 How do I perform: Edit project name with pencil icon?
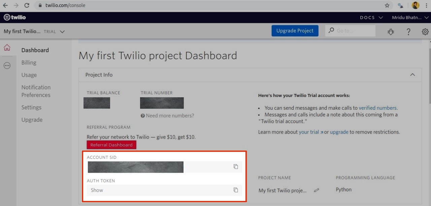(x=316, y=190)
